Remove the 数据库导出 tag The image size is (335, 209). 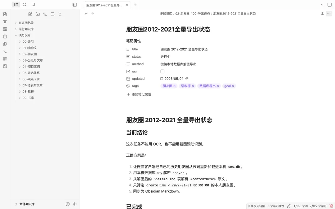[x=218, y=86]
